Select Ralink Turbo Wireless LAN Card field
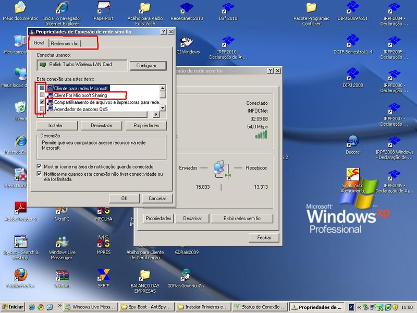The height and width of the screenshot is (313, 417). pos(82,65)
